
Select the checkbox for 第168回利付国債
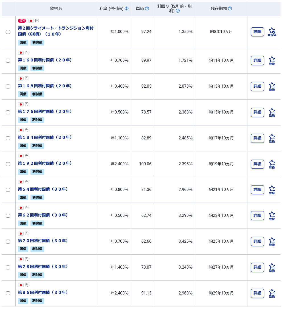click(8, 86)
